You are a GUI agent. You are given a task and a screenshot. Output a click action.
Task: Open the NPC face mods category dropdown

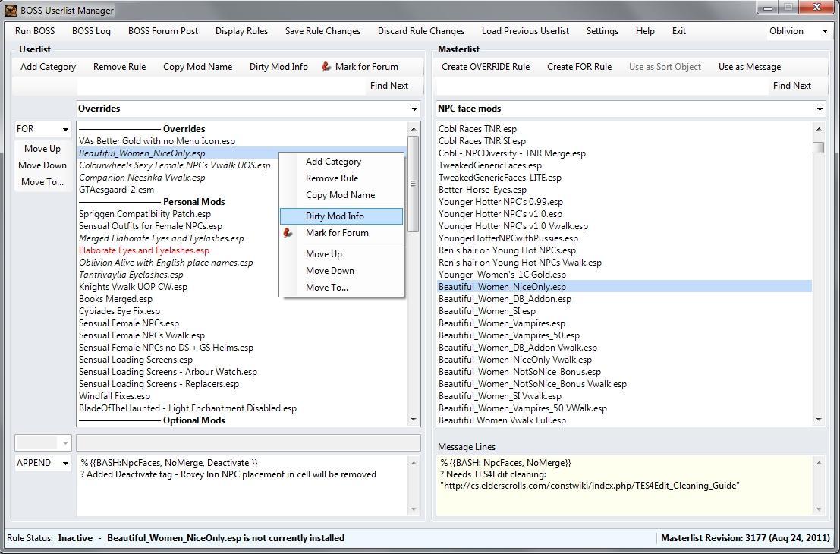pyautogui.click(x=819, y=109)
